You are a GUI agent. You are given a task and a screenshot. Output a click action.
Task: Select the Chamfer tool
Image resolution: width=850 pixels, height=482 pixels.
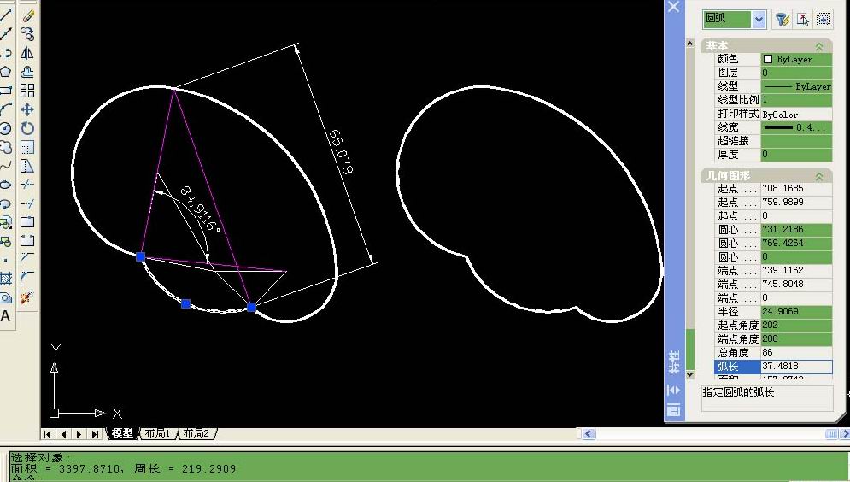point(27,260)
